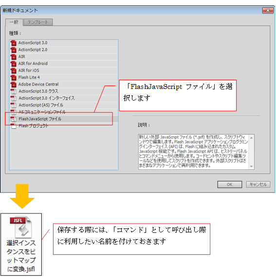Select FlashJavaScript ファイル entry
This screenshot has width=276, height=280.
pyautogui.click(x=64, y=119)
